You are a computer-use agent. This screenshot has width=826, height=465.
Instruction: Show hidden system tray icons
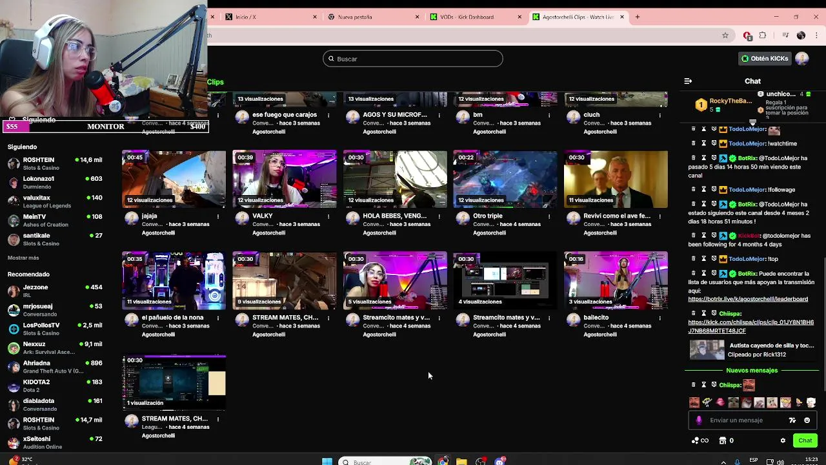click(x=723, y=462)
